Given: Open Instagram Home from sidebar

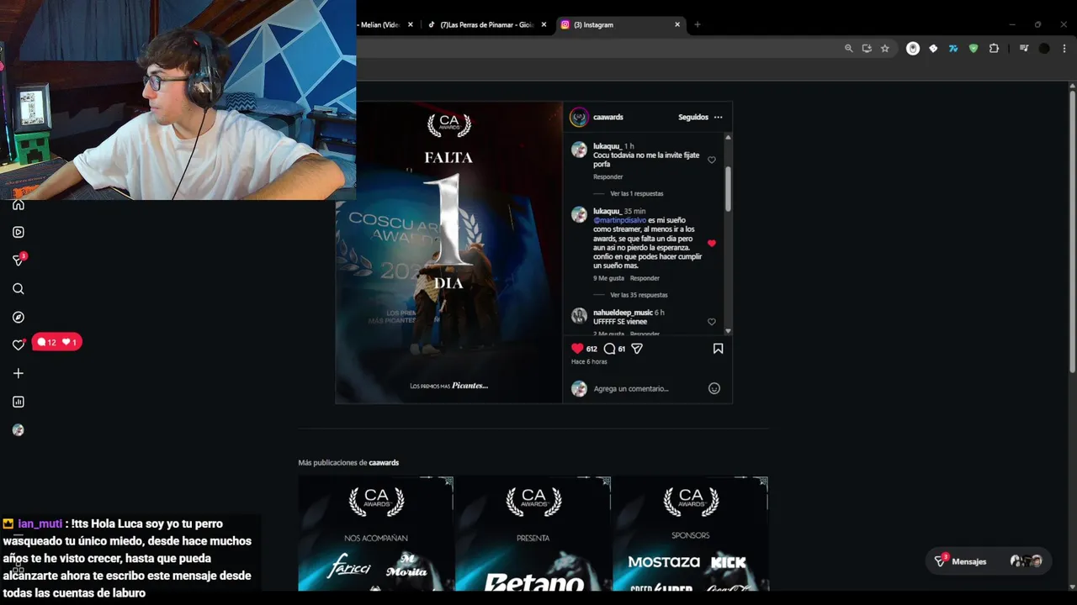Looking at the screenshot, I should (19, 205).
